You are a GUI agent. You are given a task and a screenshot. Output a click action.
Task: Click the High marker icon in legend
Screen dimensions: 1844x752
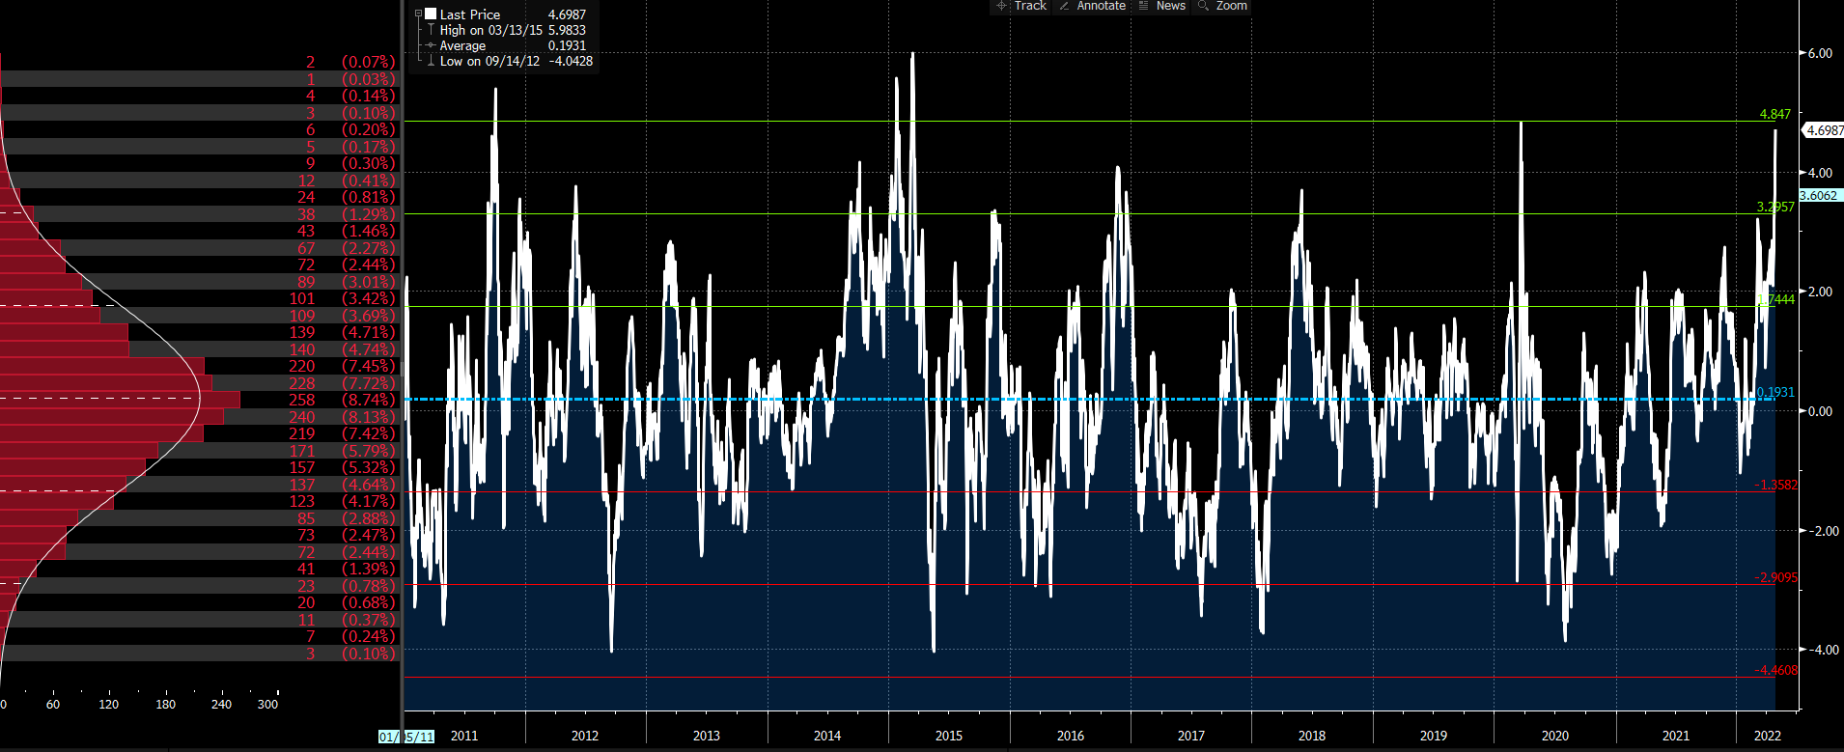431,30
